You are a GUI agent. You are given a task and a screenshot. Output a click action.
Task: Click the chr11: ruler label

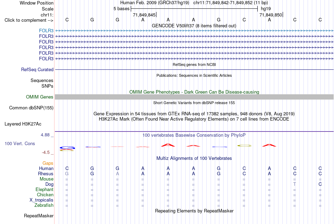click(47, 15)
